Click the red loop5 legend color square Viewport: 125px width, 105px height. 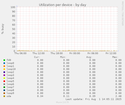tap(4, 81)
